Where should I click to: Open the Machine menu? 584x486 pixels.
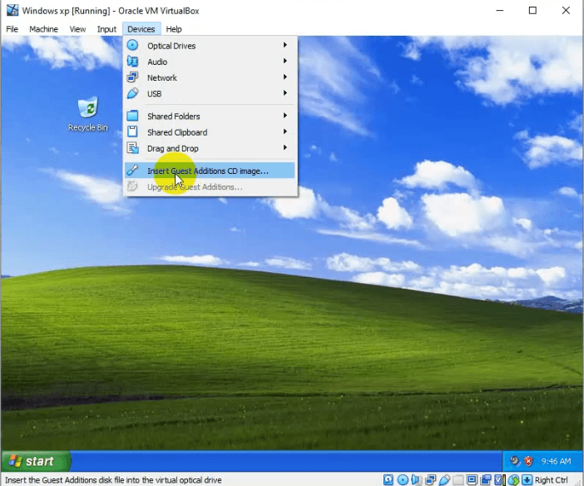43,29
